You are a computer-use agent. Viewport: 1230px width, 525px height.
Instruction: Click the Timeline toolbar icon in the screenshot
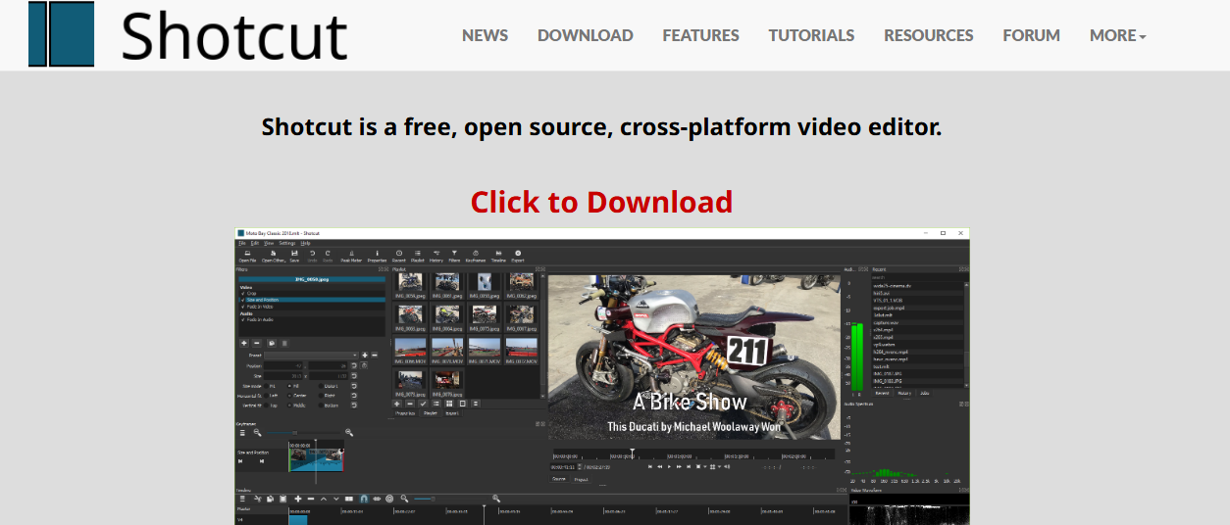click(x=498, y=256)
